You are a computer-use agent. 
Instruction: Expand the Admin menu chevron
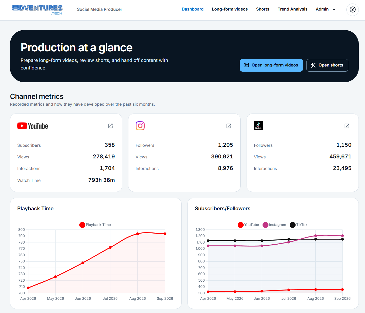tap(334, 9)
